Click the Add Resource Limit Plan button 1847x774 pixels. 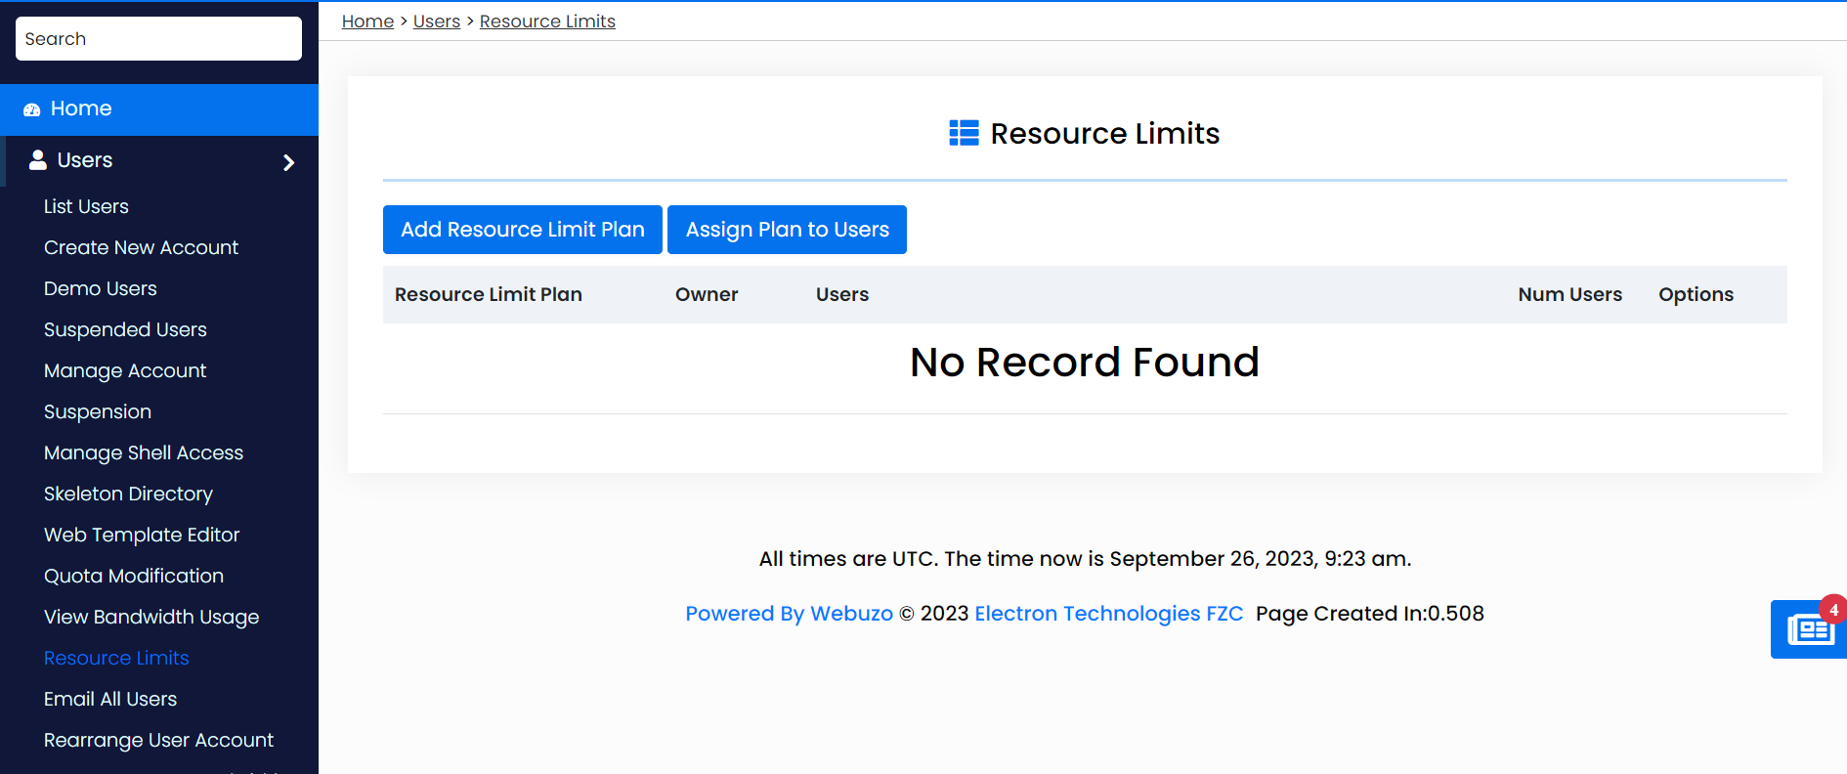(x=522, y=230)
